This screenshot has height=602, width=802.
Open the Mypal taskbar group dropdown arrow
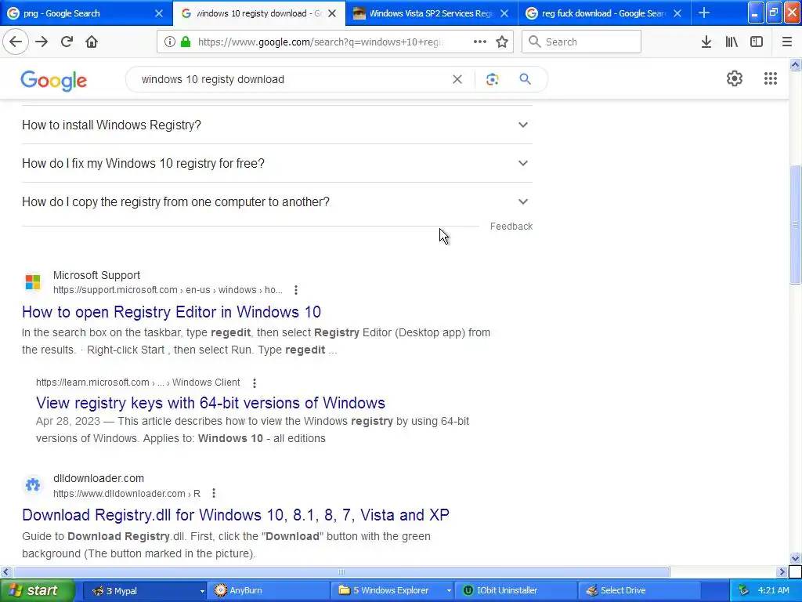pos(202,591)
